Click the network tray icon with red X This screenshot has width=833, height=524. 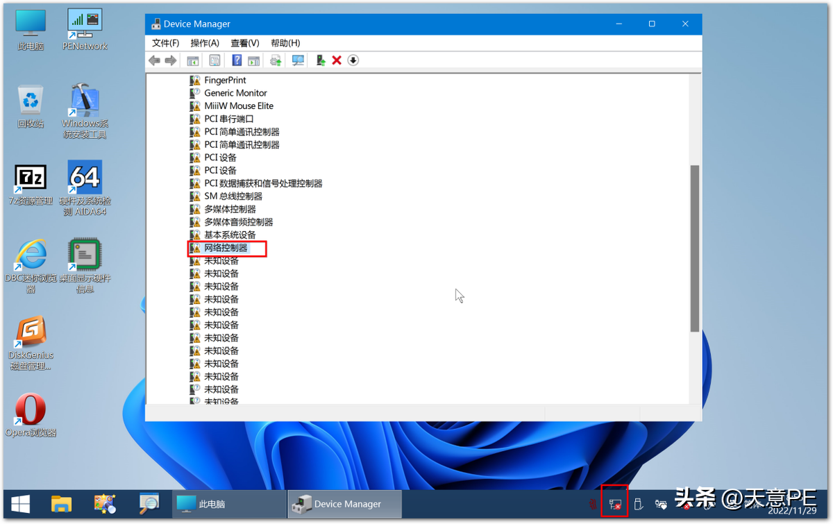coord(615,505)
